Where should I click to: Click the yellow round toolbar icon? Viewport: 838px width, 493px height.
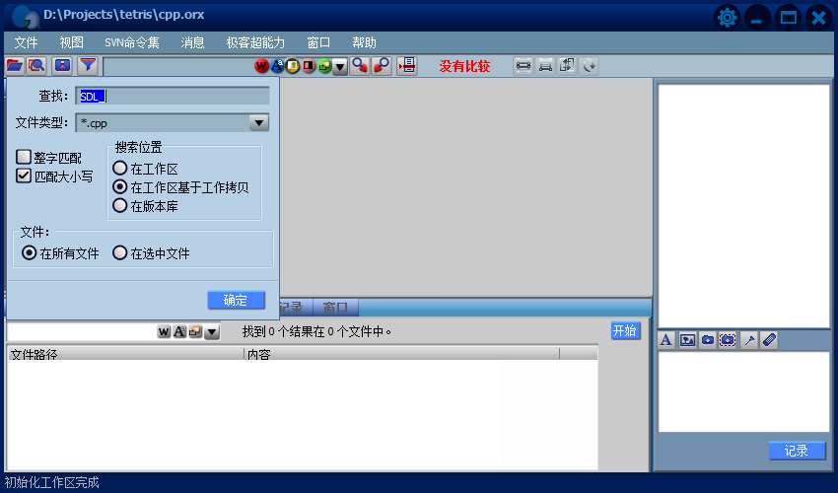[x=293, y=66]
